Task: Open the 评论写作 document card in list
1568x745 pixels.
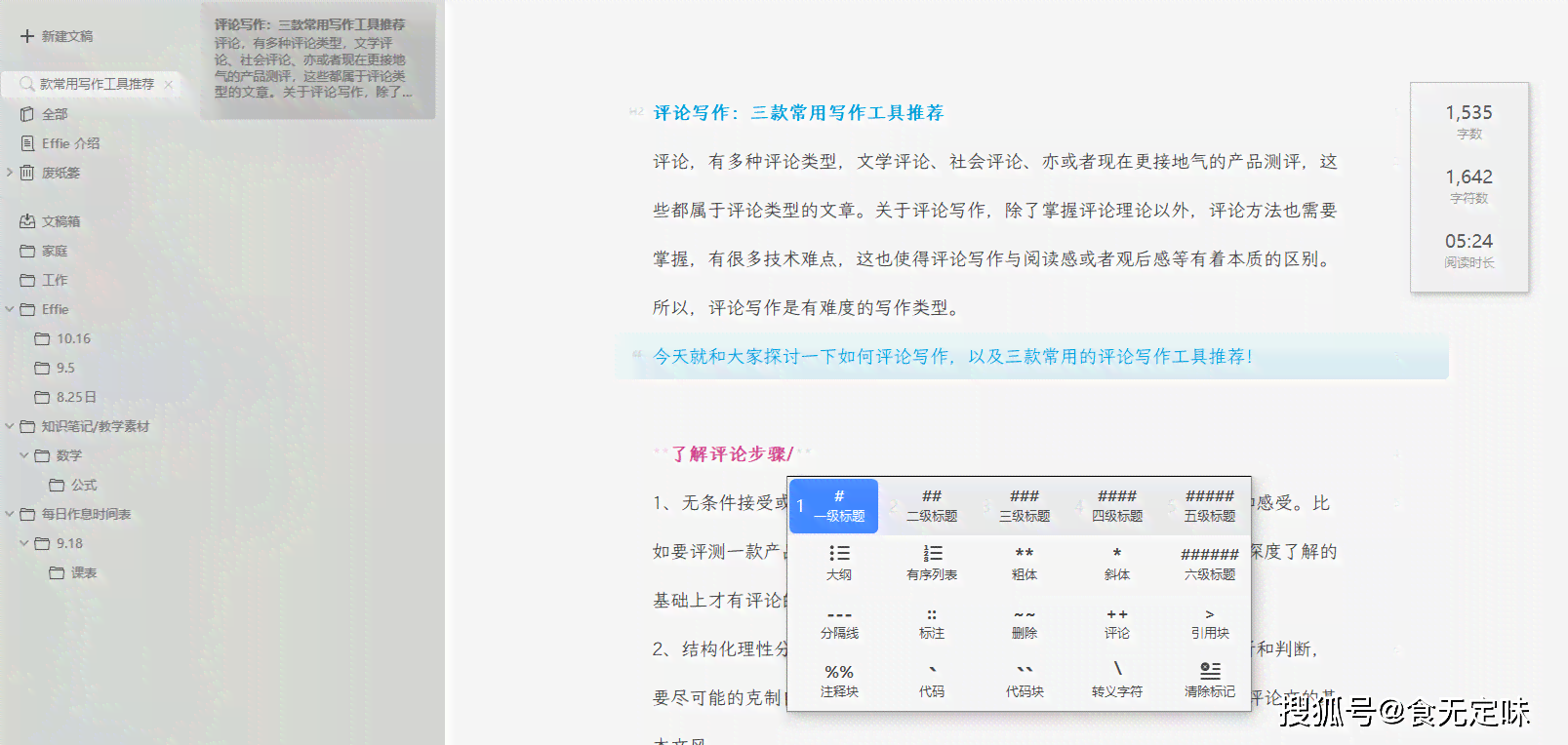Action: 318,60
